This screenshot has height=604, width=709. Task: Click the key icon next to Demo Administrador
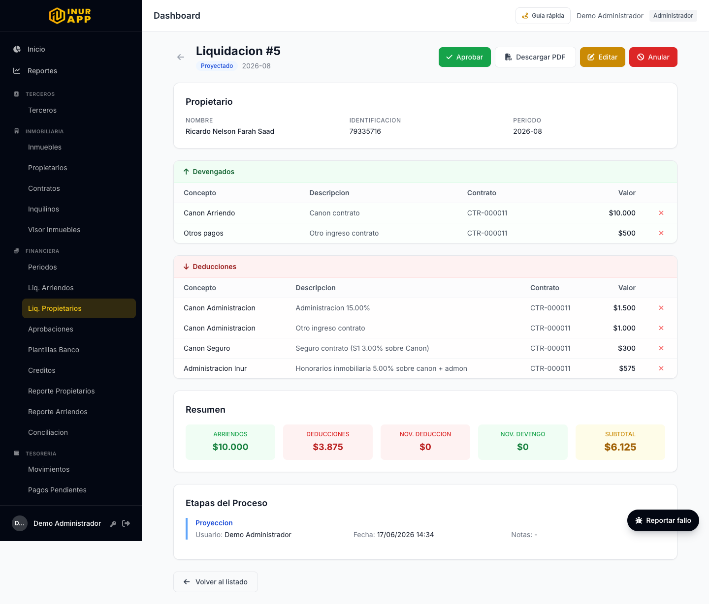click(x=113, y=524)
